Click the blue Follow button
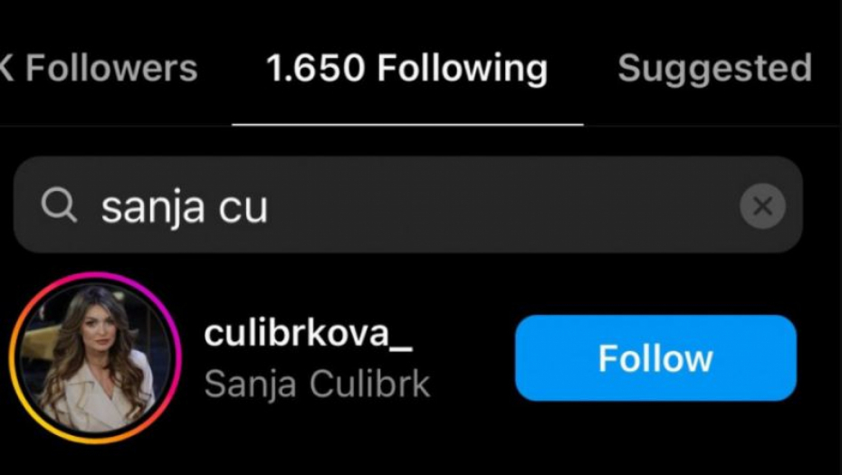The height and width of the screenshot is (475, 842). point(655,358)
